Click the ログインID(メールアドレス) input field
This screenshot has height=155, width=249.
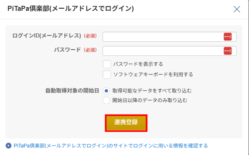tap(169, 37)
